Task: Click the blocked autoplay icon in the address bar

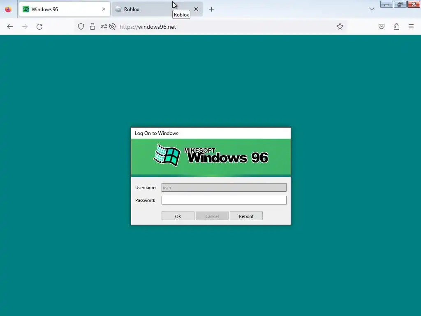Action: (x=112, y=26)
